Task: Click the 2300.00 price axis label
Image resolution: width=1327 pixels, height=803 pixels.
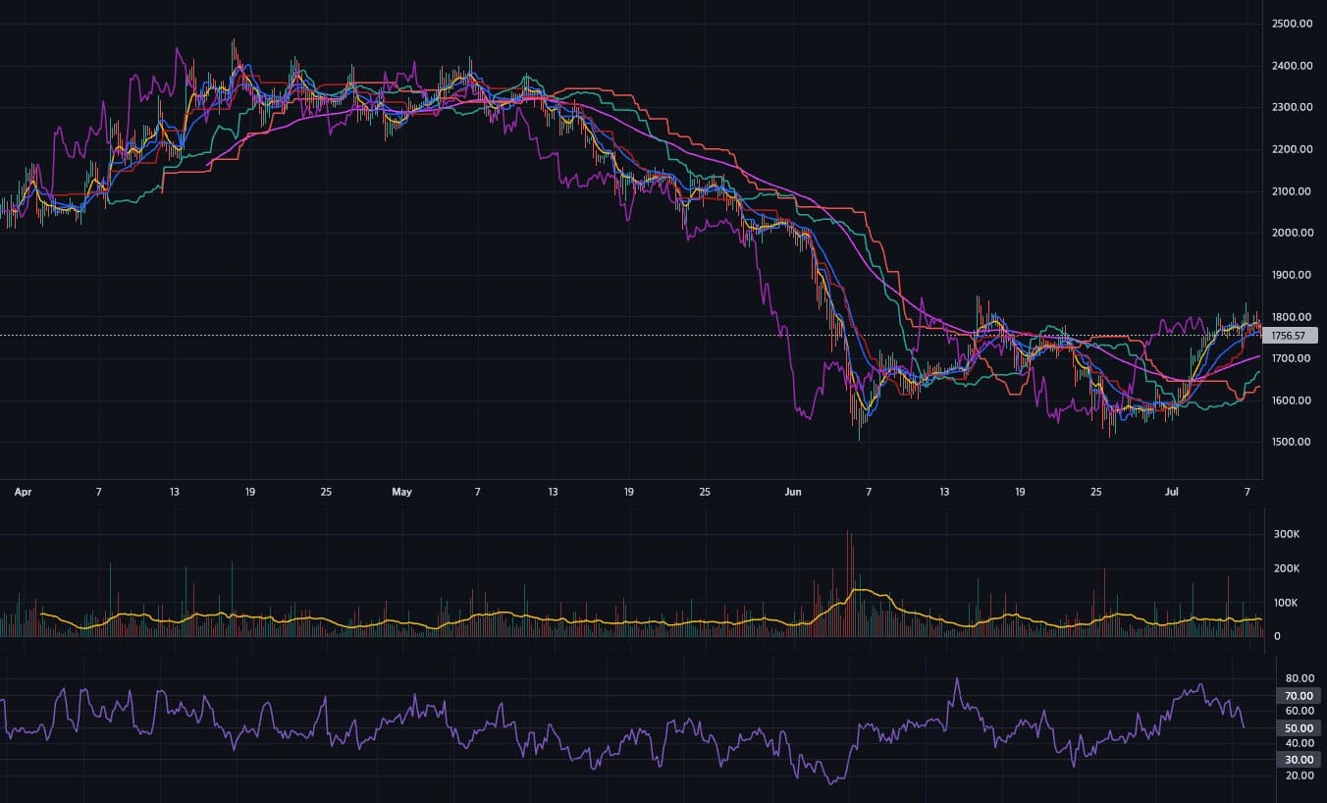Action: (x=1292, y=107)
